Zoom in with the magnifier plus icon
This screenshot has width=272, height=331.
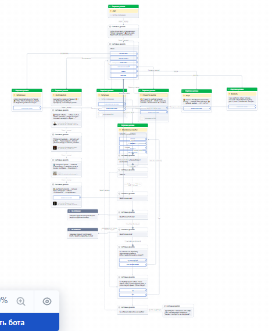pos(21,301)
